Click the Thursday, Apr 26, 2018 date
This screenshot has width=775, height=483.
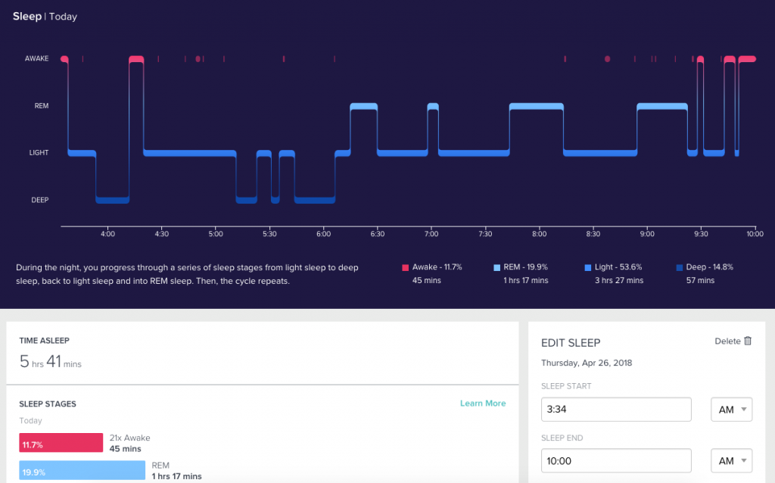point(587,363)
